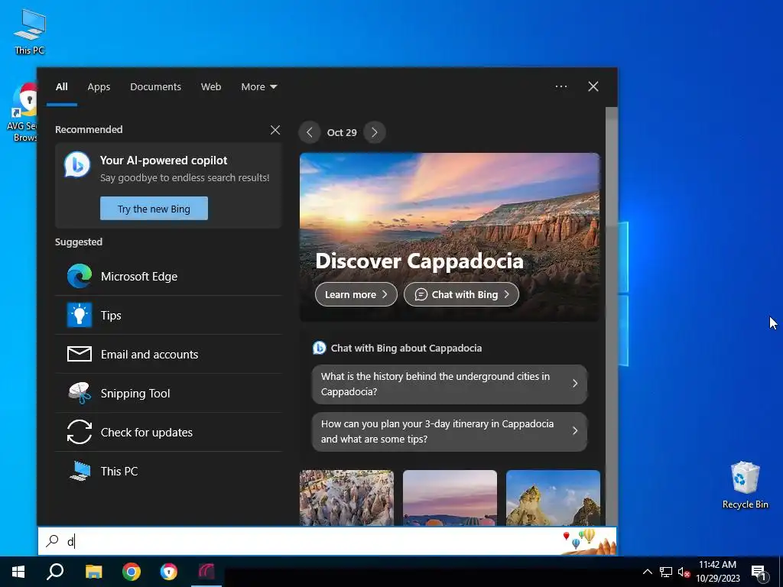Open rock formation blue sky thumbnail

(553, 498)
